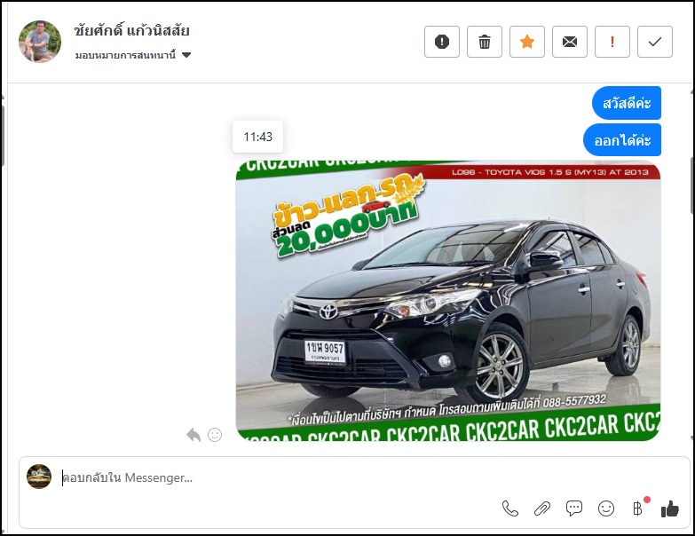Select the สวัสดีค่ะ message bubble
695x536 pixels.
627,103
